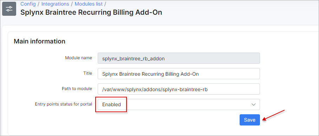Viewport: 319px width, 136px height.
Task: Select the Enabled value text
Action: coord(111,104)
